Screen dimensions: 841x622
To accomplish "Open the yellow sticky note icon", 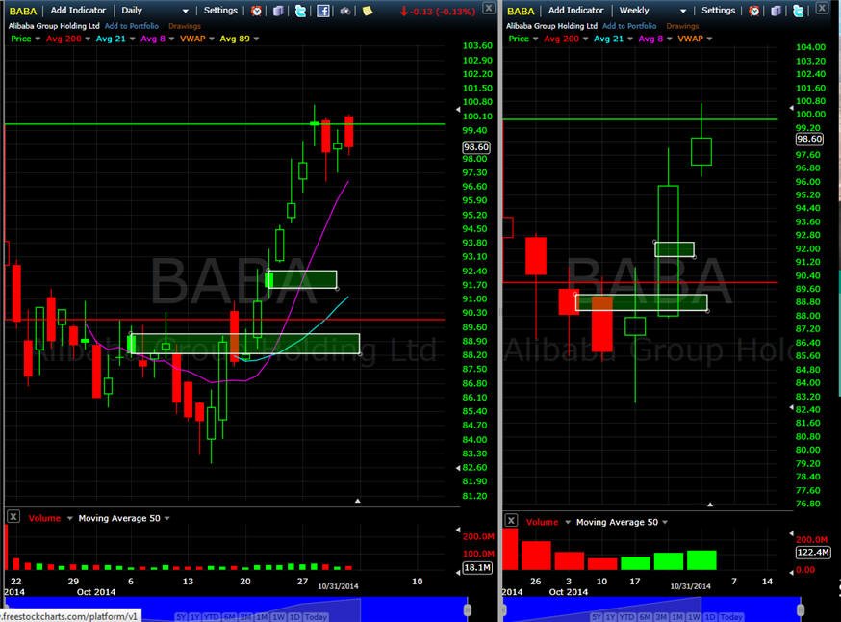I will pos(368,11).
